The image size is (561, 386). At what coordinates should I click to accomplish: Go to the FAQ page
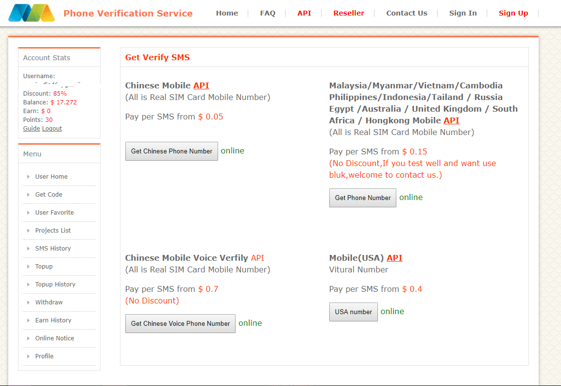tap(268, 13)
